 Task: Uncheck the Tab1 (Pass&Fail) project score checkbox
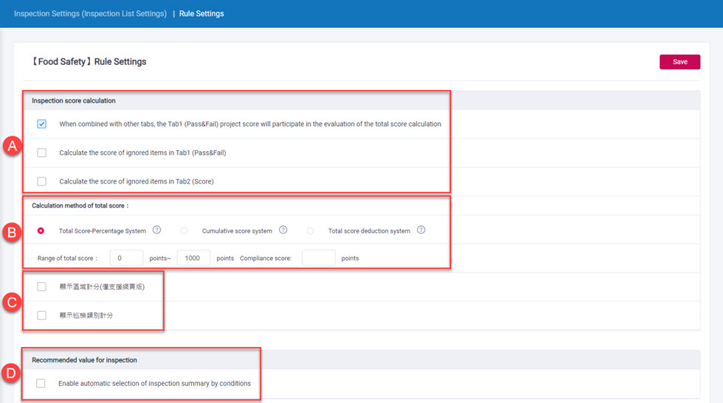point(42,124)
